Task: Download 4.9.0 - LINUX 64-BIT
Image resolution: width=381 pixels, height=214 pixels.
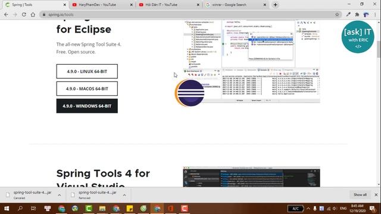Action: coord(87,71)
